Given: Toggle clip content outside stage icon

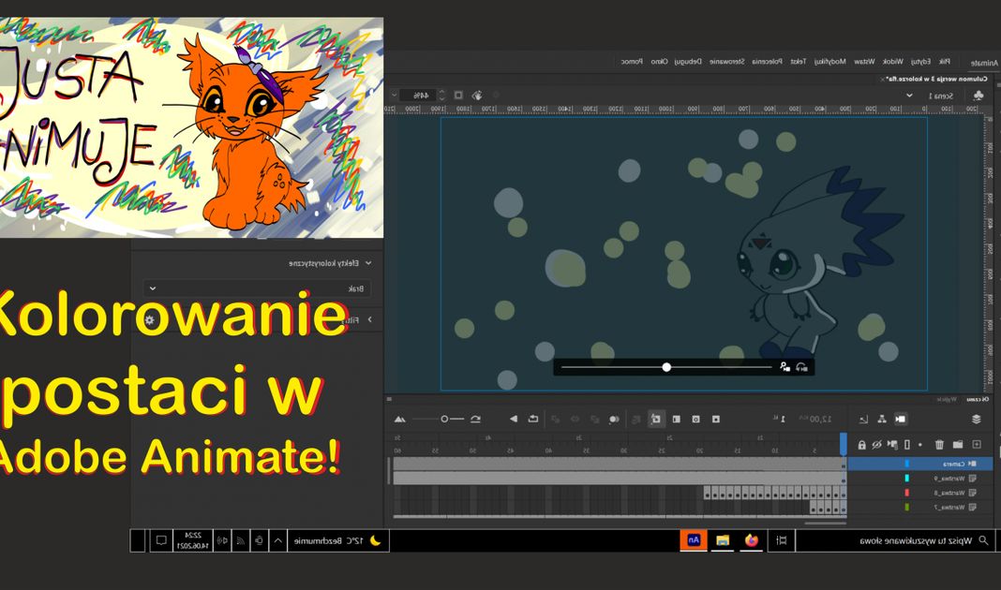Looking at the screenshot, I should (458, 95).
